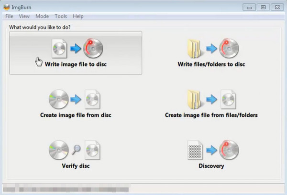Click the dotted pattern page icon in Discovery
The height and width of the screenshot is (195, 287).
(x=195, y=150)
